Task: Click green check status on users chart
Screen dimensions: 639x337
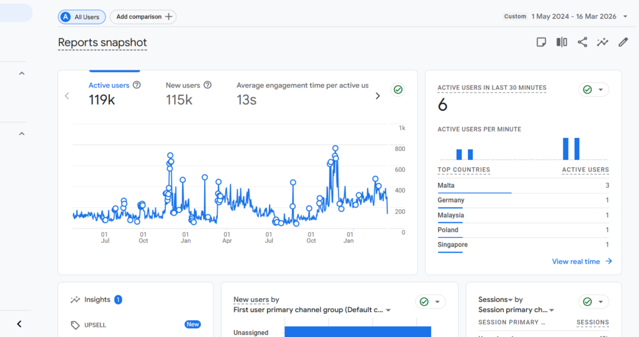Action: (398, 90)
